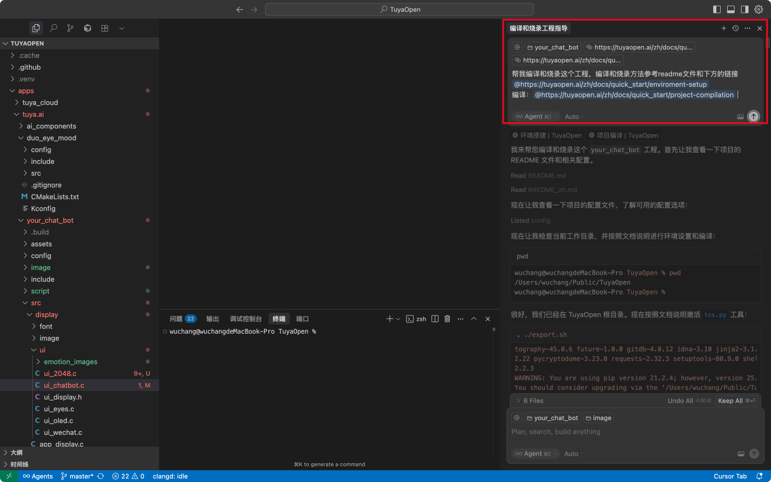Submit the edited chat message arrow
771x482 pixels.
point(753,116)
